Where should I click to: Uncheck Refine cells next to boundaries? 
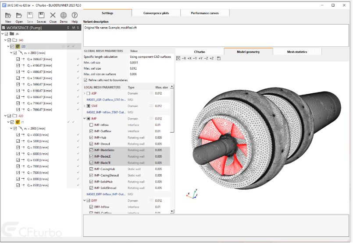tap(86, 80)
